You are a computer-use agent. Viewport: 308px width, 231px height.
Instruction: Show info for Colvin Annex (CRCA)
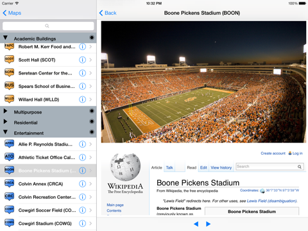(x=82, y=184)
